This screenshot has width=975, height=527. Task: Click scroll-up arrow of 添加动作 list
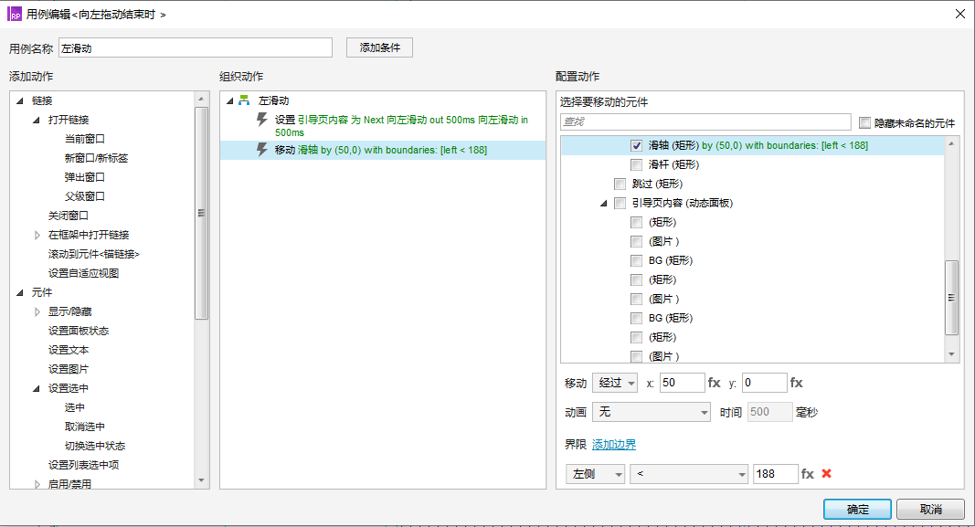click(201, 99)
